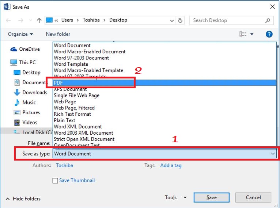Open the Save as type combo box
Viewport: 280px width, 208px height.
(164, 154)
